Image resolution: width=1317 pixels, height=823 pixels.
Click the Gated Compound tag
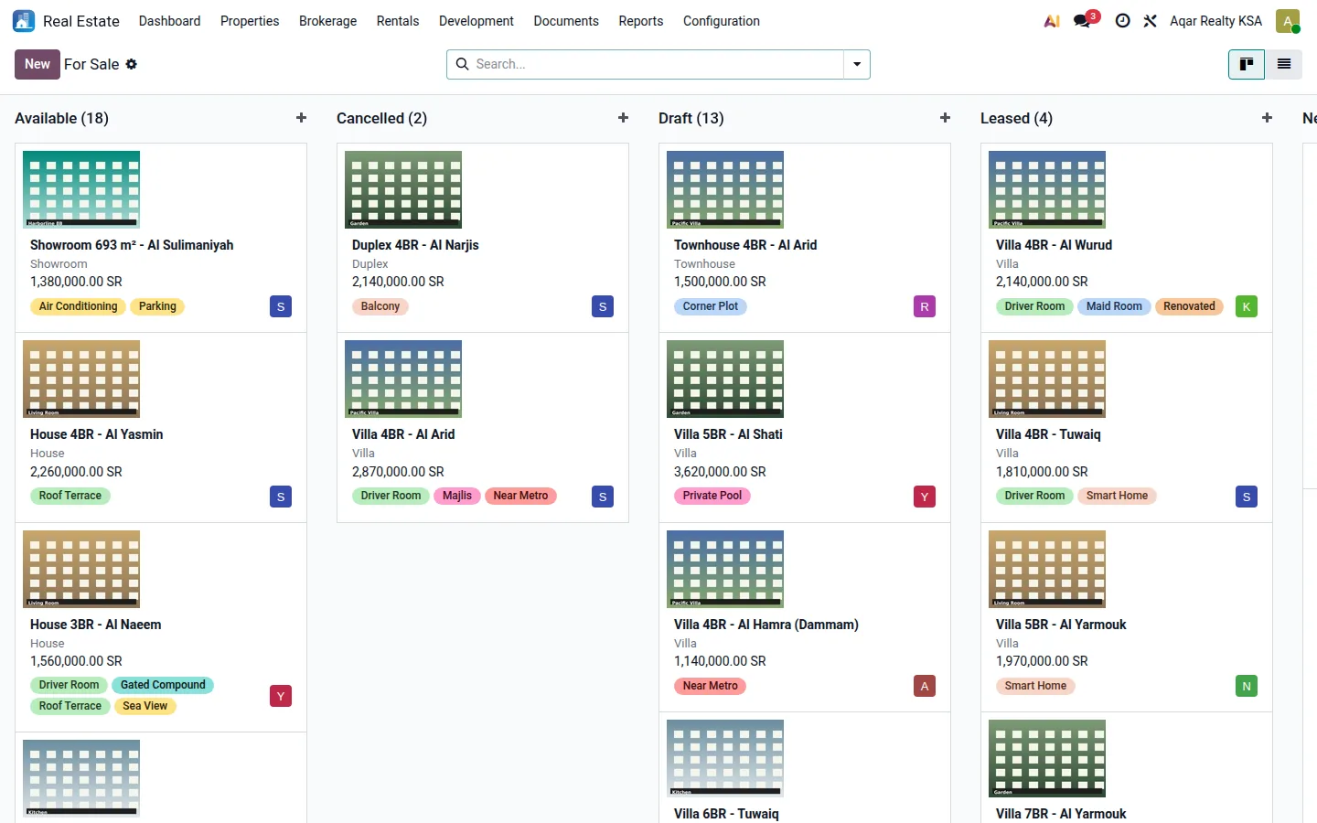click(163, 685)
